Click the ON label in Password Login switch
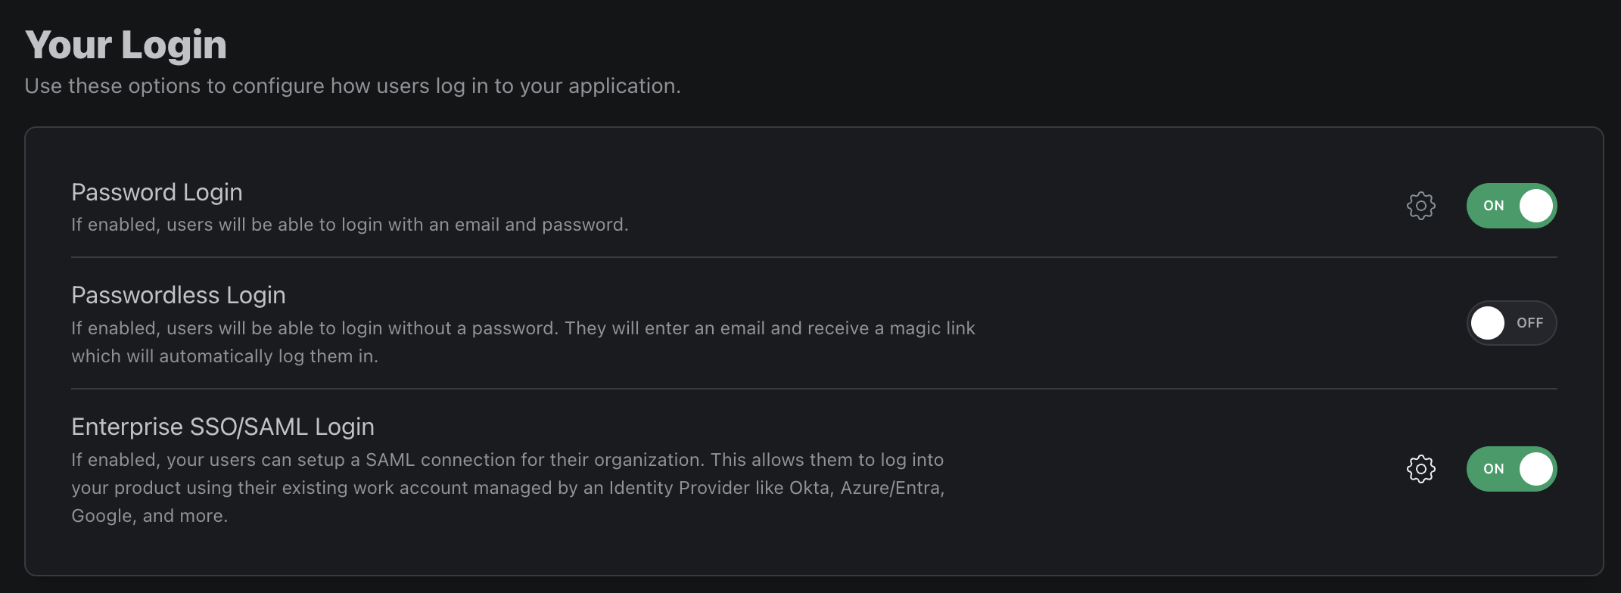This screenshot has height=593, width=1621. click(x=1493, y=206)
